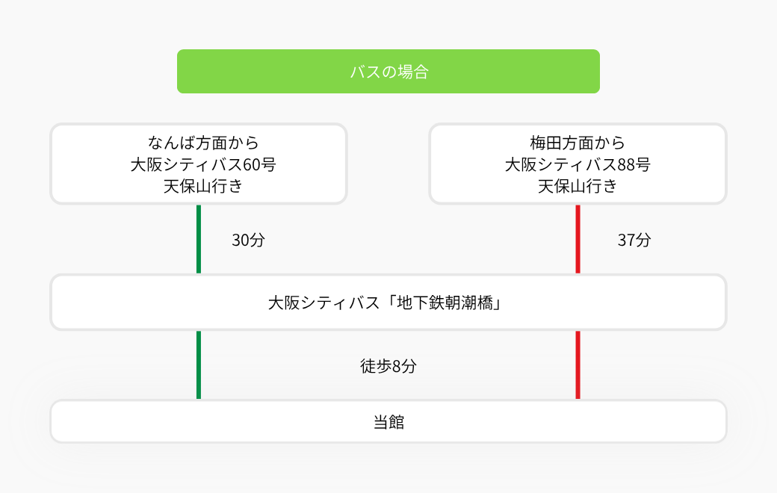Screen dimensions: 777x493
Task: Click the green バスの場合 header banner
Action: 388,72
